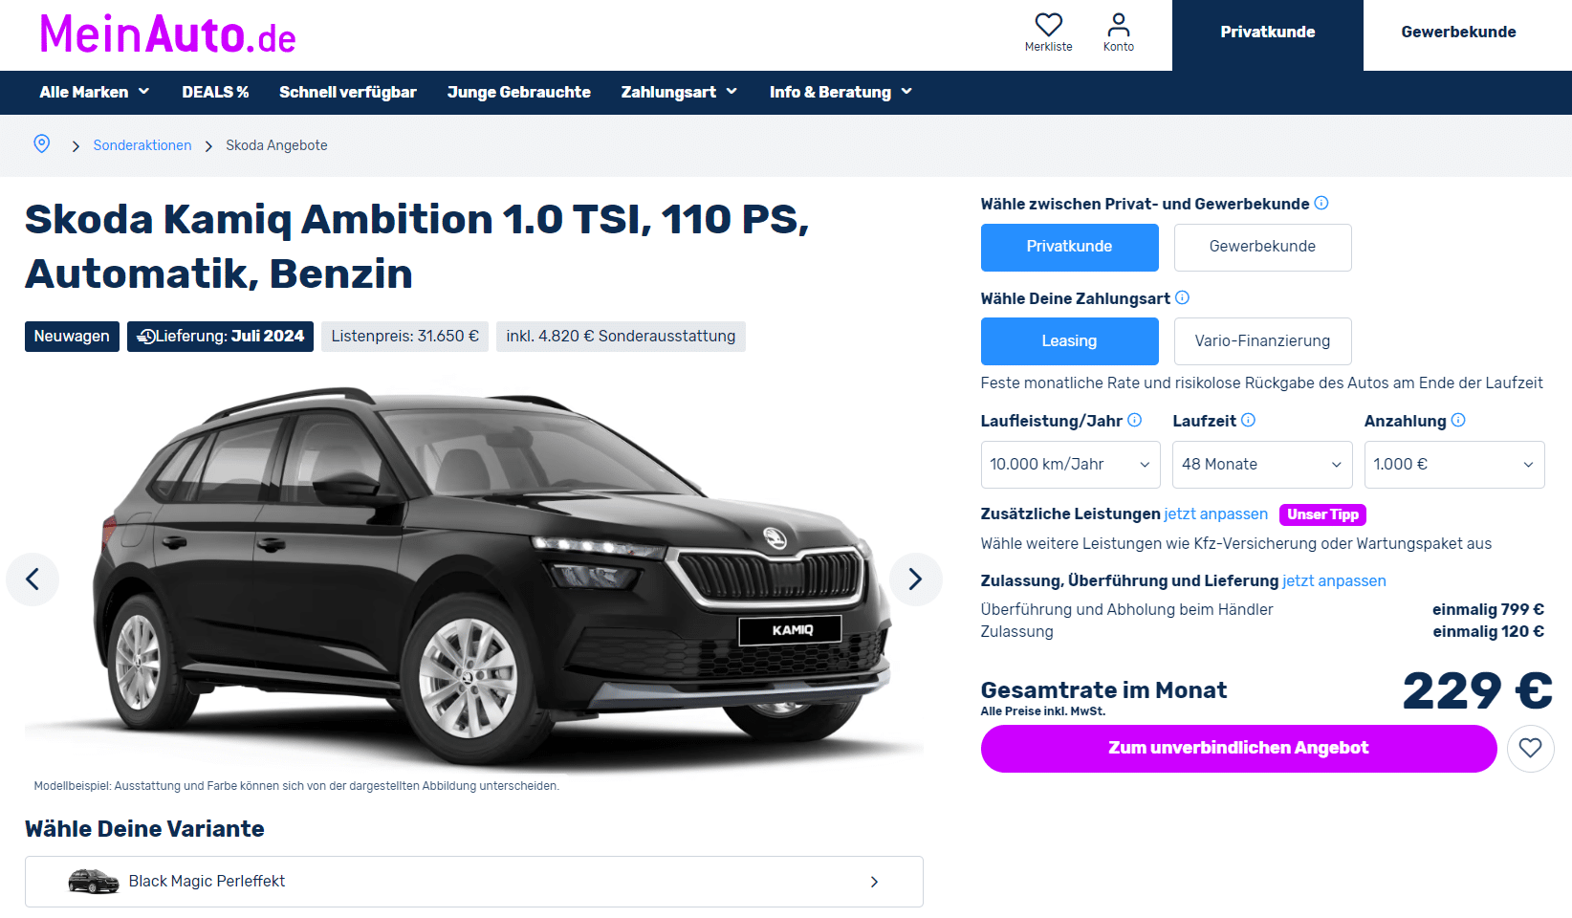Click the location pin breadcrumb icon

[42, 143]
